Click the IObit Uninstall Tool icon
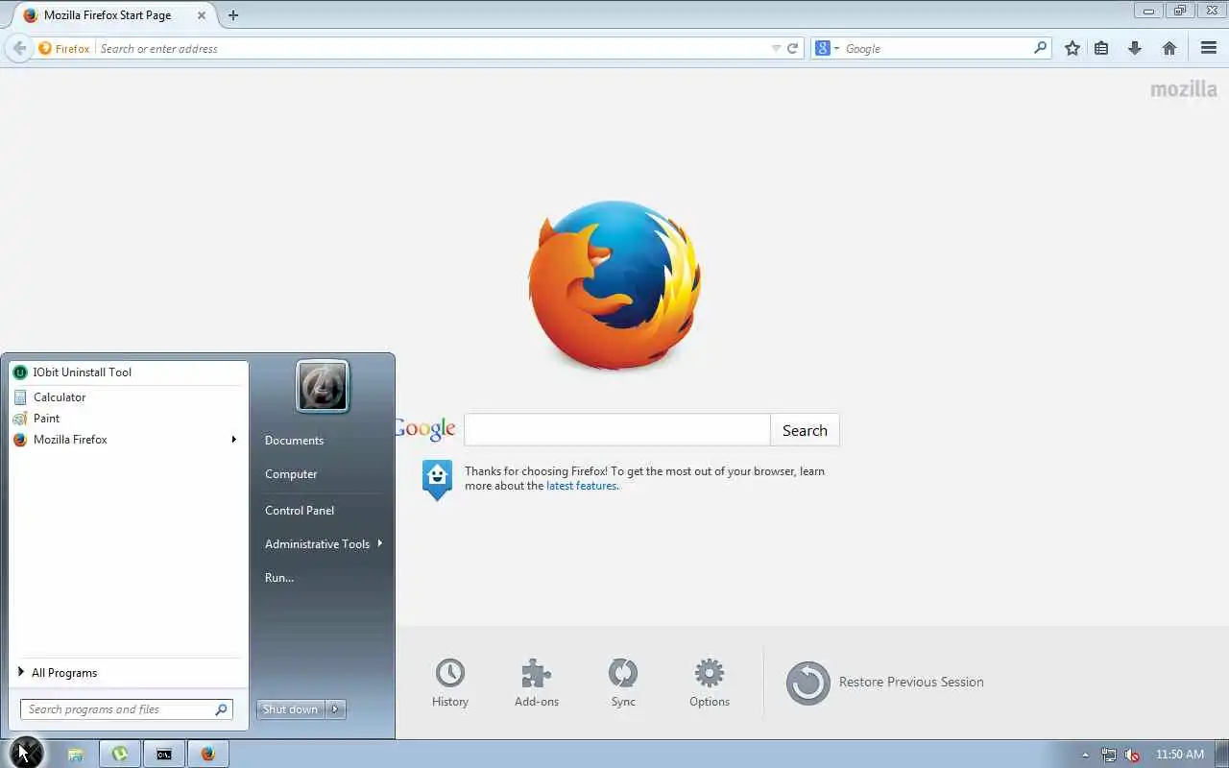This screenshot has width=1229, height=768. (20, 372)
